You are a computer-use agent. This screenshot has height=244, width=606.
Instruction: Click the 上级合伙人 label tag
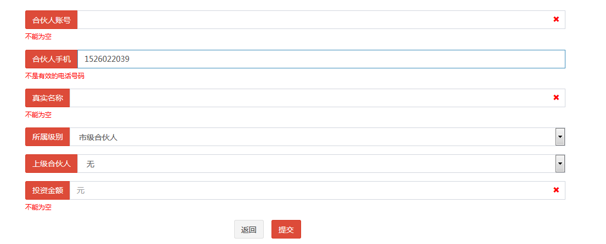coord(52,164)
